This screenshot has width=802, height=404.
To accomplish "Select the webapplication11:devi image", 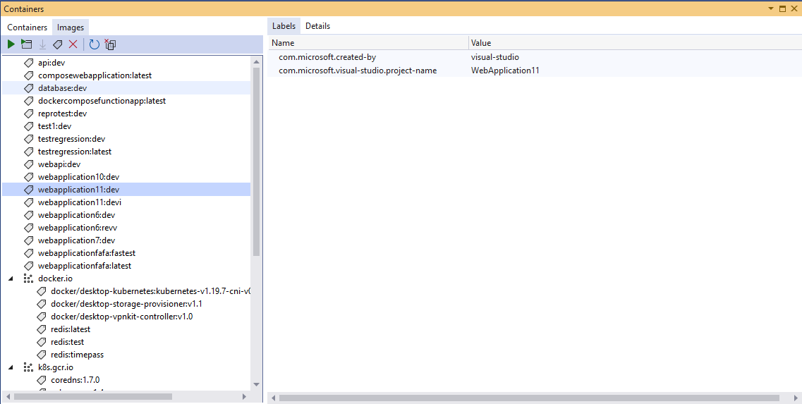I will [80, 202].
